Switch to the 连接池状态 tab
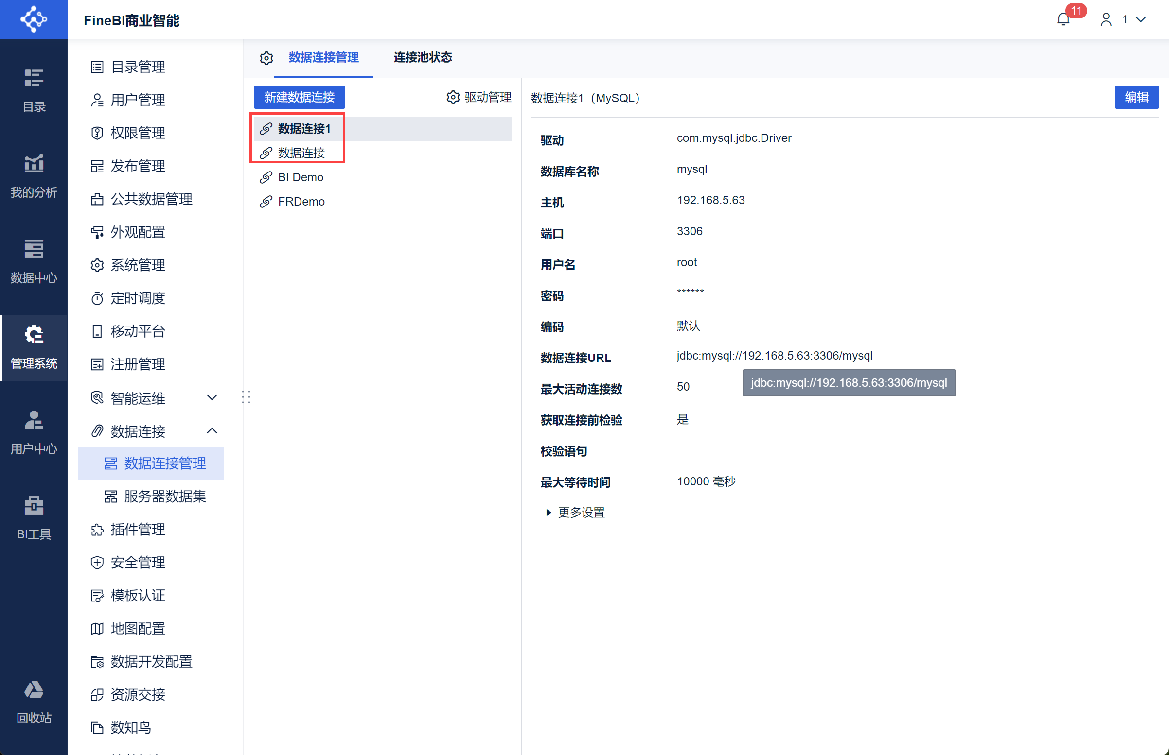Image resolution: width=1169 pixels, height=755 pixels. coord(423,57)
